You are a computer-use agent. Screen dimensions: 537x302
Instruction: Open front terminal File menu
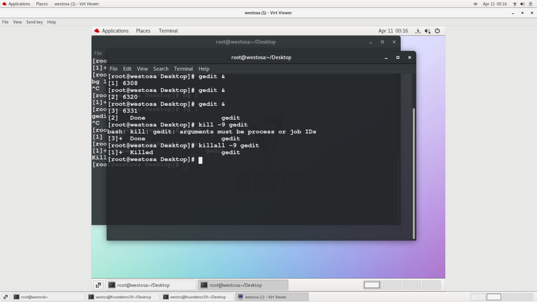[x=114, y=69]
